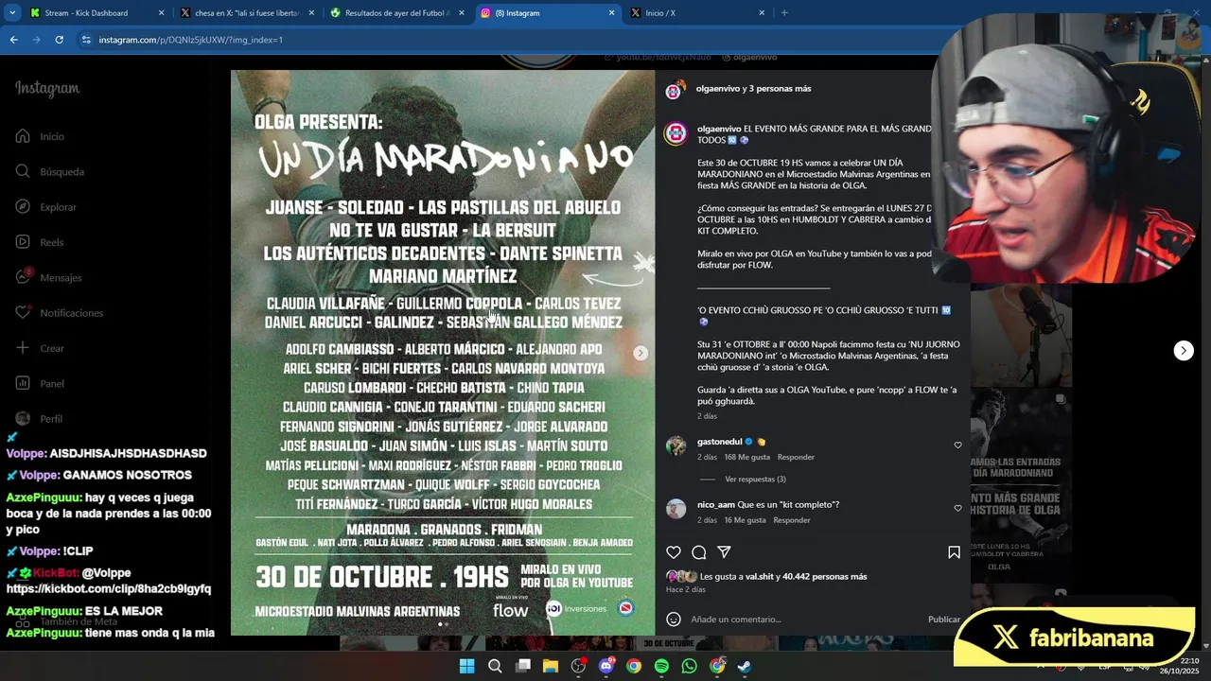Click Responder under the gastonedul comment
Image resolution: width=1211 pixels, height=681 pixels.
tap(796, 457)
